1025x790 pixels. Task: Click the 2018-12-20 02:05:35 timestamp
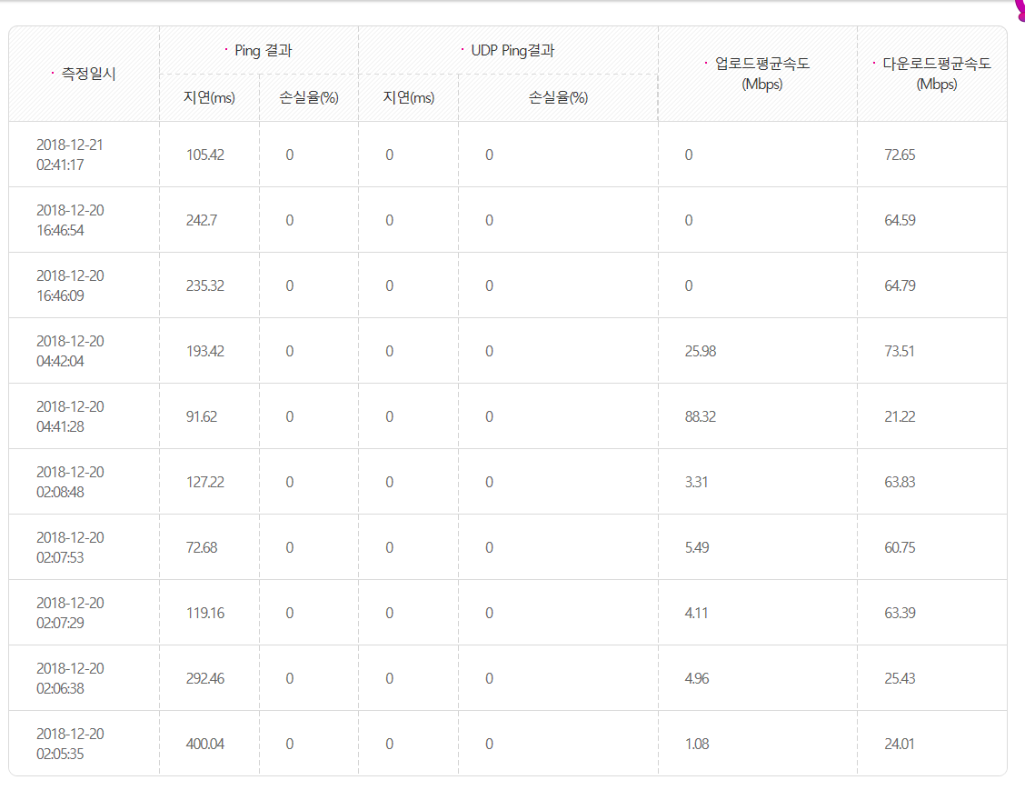(x=70, y=744)
